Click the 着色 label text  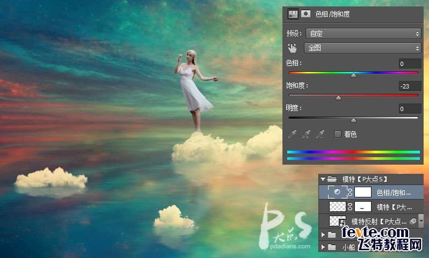coord(350,134)
